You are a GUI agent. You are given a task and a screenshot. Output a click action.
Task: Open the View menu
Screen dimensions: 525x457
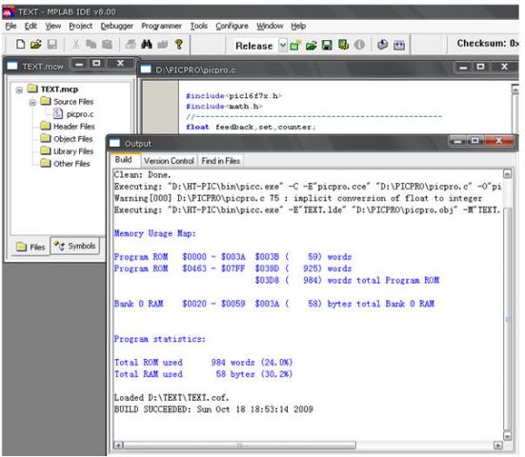pos(53,26)
